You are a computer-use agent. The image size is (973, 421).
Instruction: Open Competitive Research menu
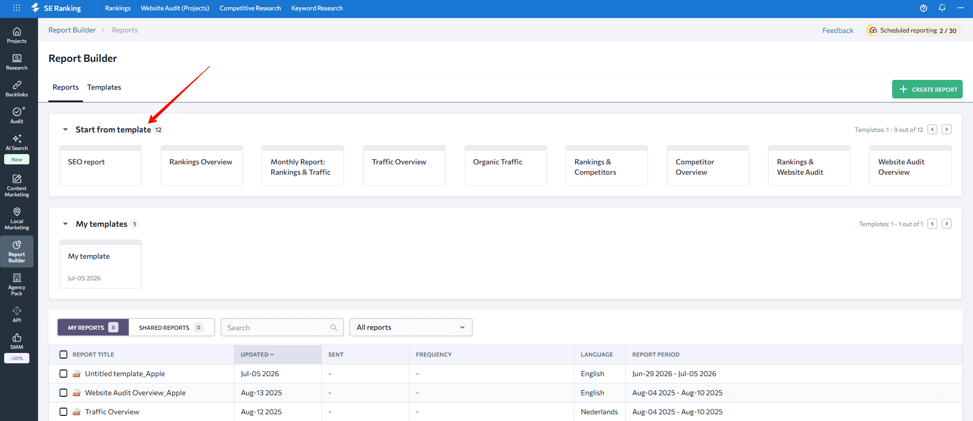click(x=250, y=8)
